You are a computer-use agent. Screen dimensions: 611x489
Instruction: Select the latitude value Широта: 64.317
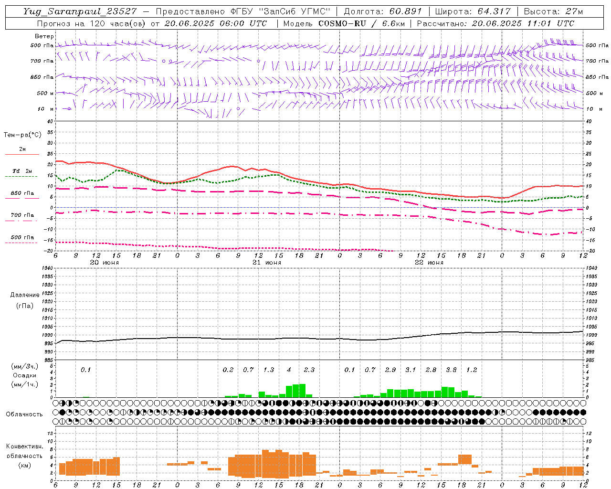click(x=473, y=11)
